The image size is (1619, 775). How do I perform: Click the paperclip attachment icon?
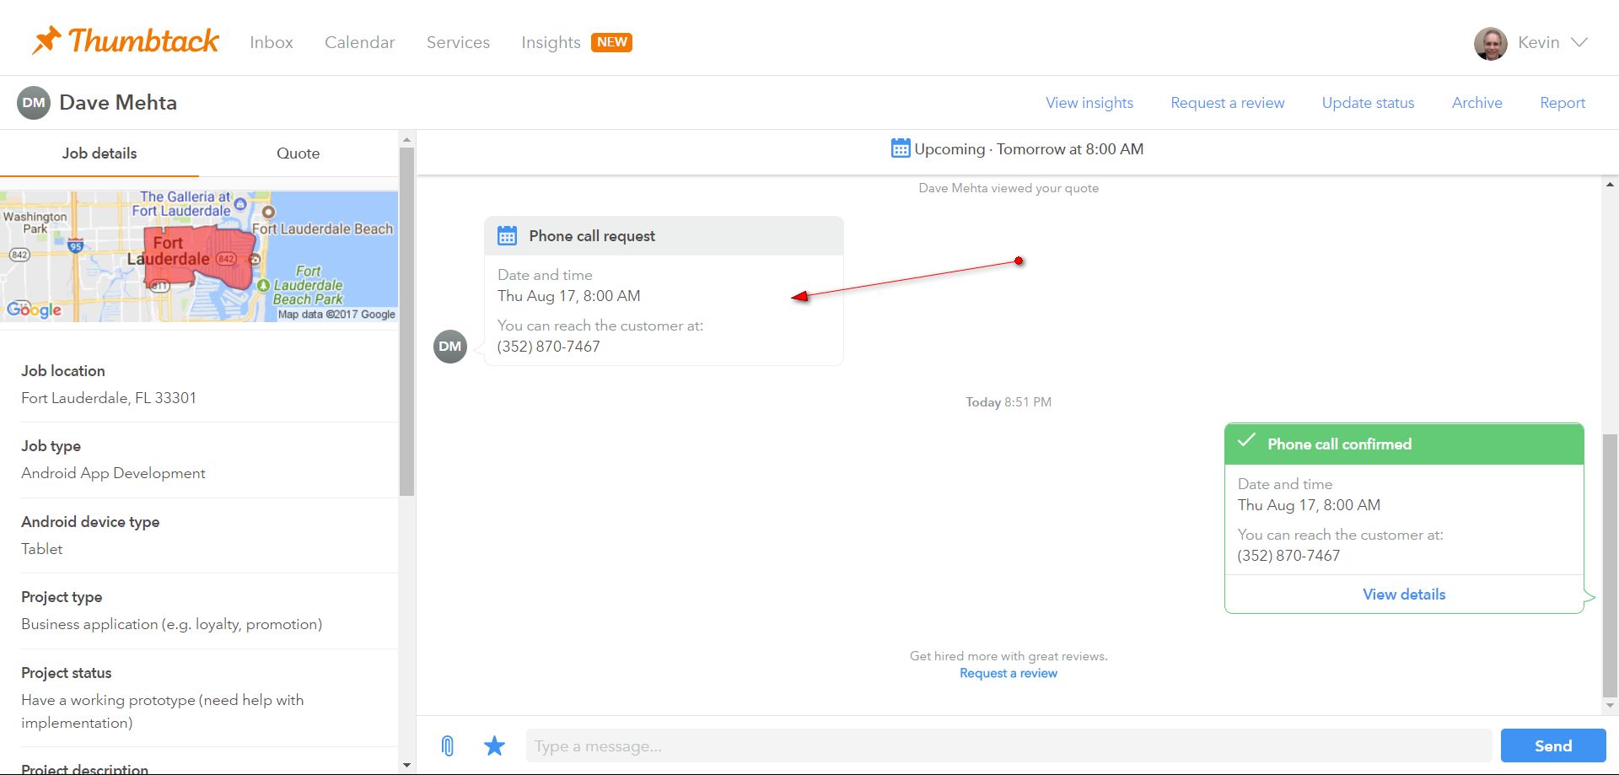[448, 745]
